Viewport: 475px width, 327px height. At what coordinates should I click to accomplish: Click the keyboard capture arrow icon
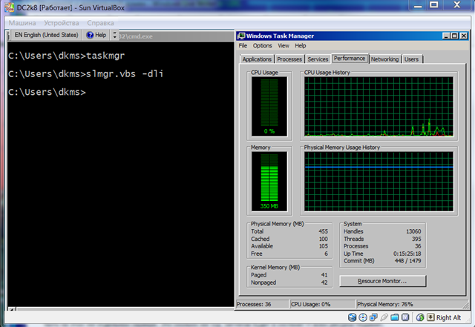430,317
